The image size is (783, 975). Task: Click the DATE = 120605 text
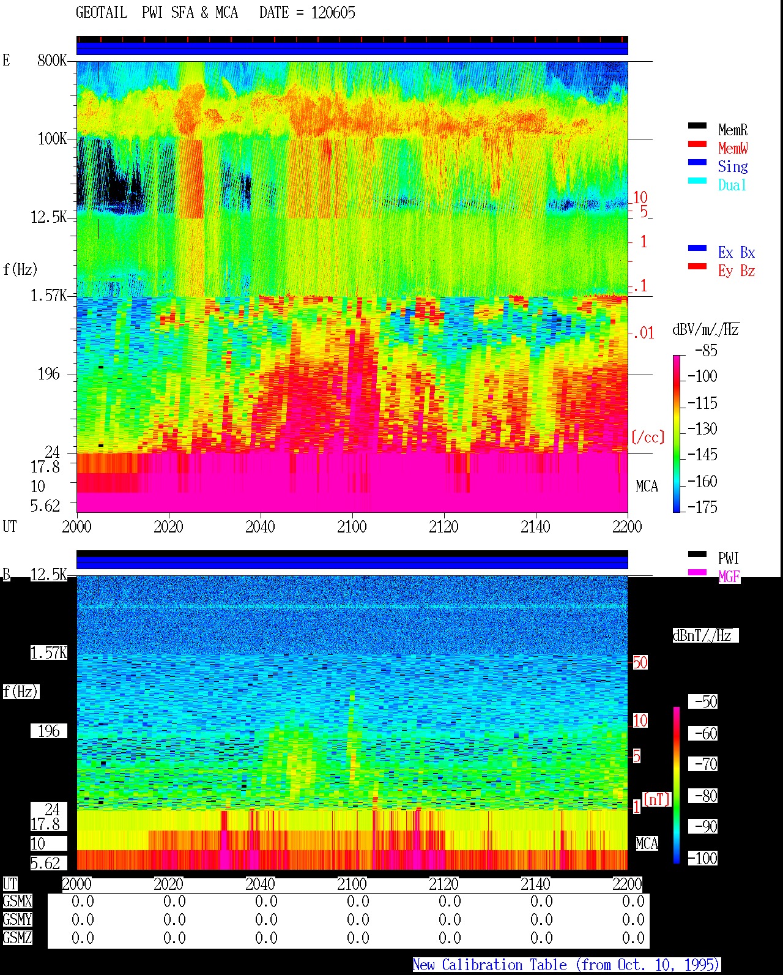(x=307, y=13)
